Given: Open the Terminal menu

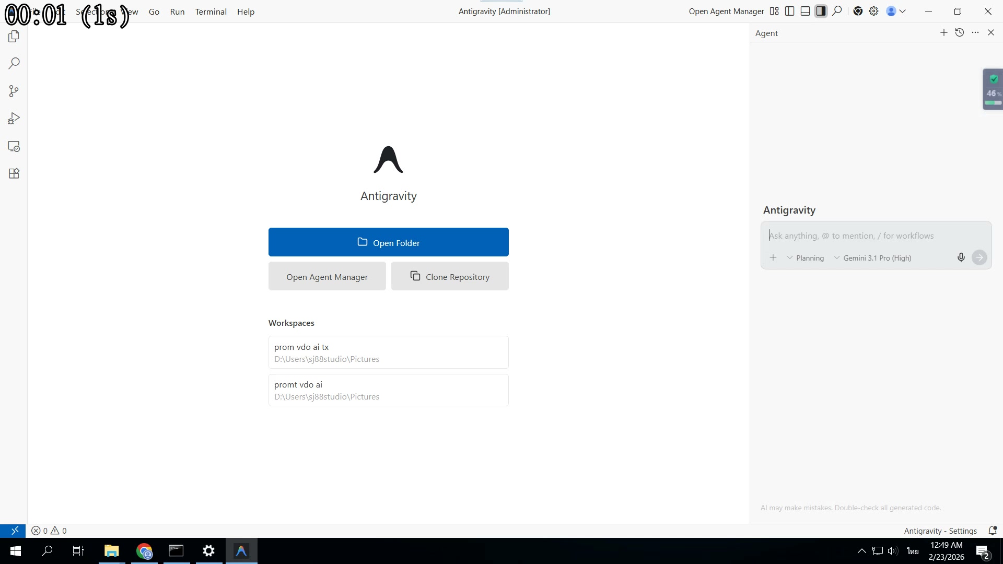Looking at the screenshot, I should pos(211,11).
